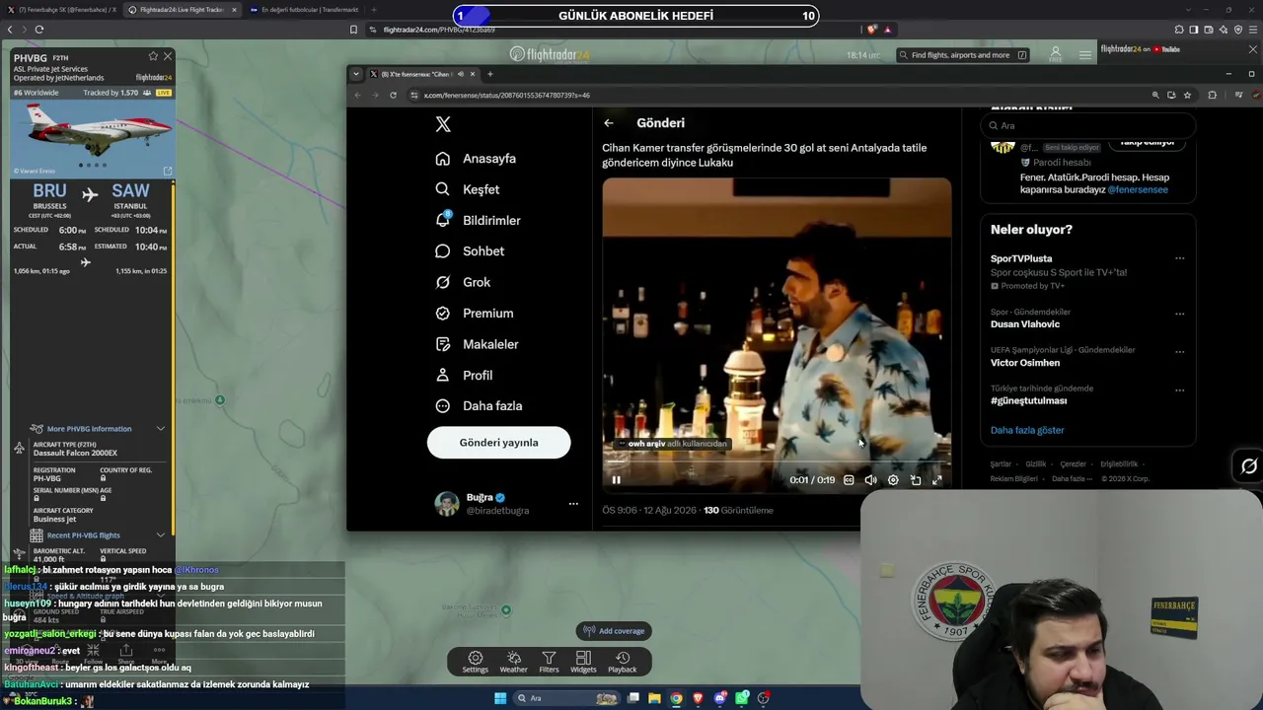Open options for the Victor Osimhen trend
This screenshot has height=710, width=1263.
(x=1179, y=351)
